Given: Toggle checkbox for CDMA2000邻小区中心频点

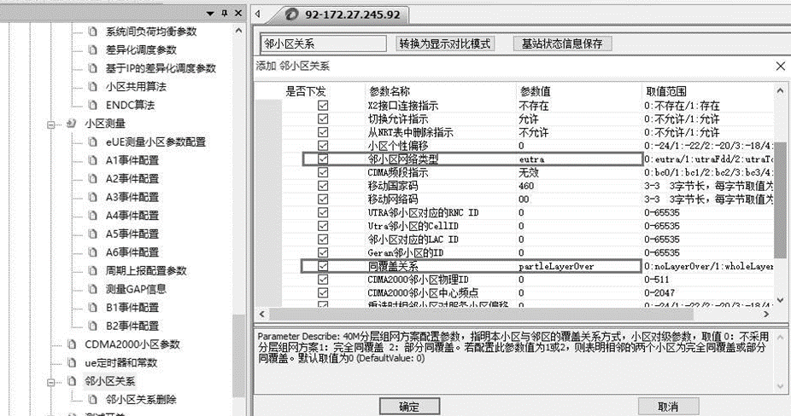Looking at the screenshot, I should (x=323, y=292).
